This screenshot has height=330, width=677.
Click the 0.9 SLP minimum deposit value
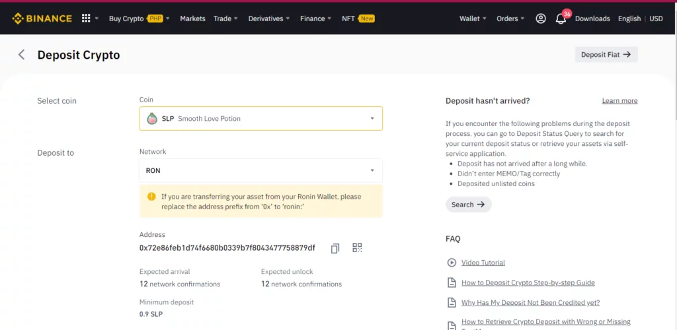151,314
